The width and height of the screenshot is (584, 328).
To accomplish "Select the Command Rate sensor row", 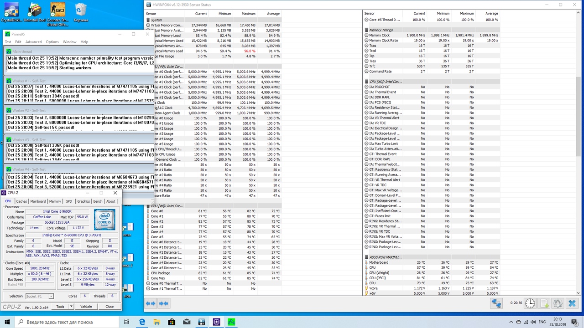I will pyautogui.click(x=432, y=72).
